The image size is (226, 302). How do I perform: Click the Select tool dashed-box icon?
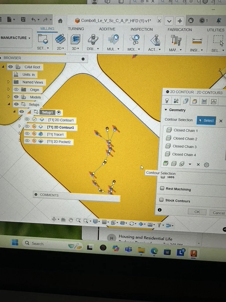click(x=218, y=41)
